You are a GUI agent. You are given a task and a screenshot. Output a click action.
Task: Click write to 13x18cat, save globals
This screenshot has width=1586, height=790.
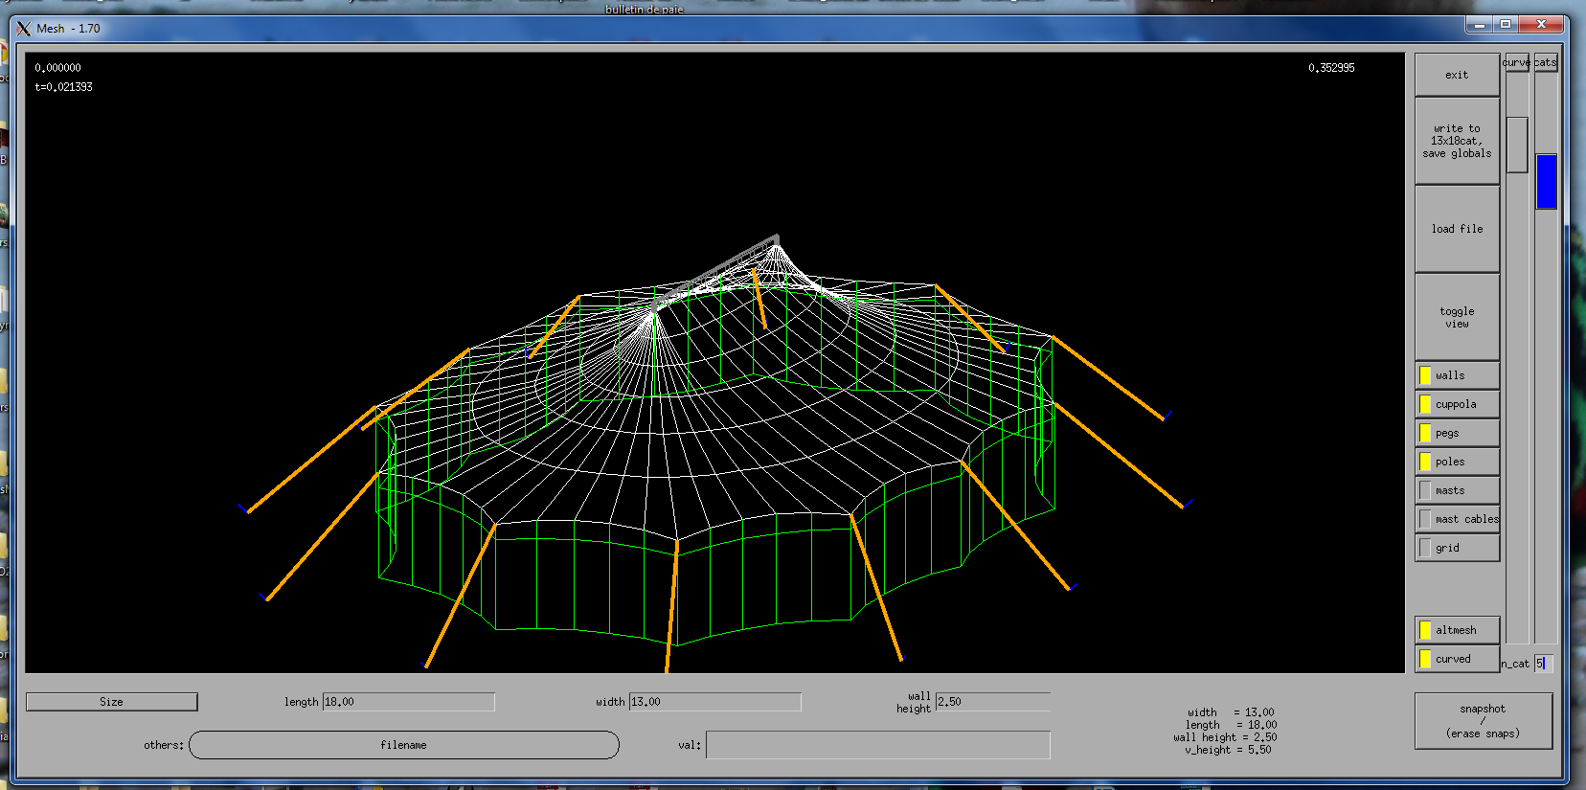pos(1457,141)
